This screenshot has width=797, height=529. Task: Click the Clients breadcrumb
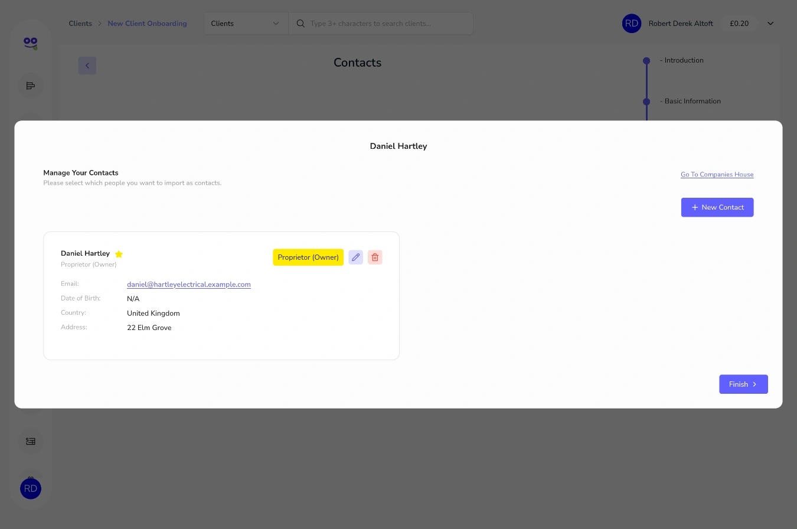point(80,24)
